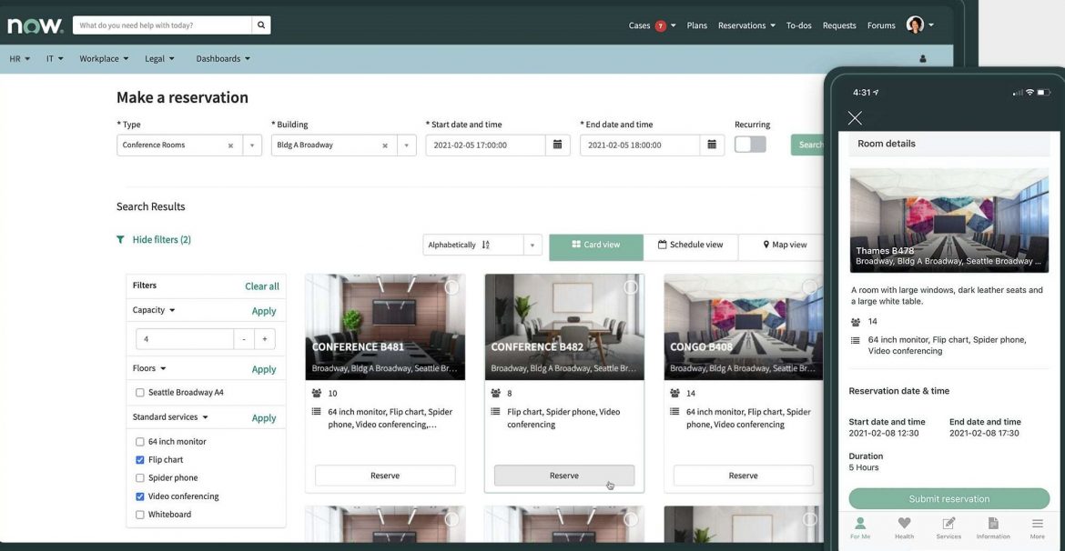Screen dimensions: 1065x551
Task: Expand the Building dropdown arrow
Action: (x=407, y=145)
